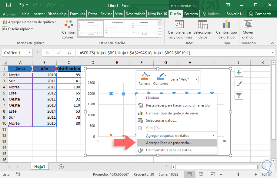
Task: Select Agregar línea de tendencia menu entry
Action: [169, 143]
